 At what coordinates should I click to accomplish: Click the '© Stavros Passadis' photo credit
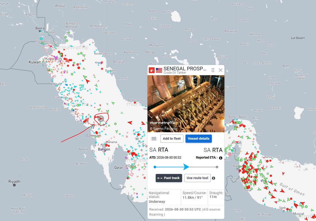tap(164, 129)
